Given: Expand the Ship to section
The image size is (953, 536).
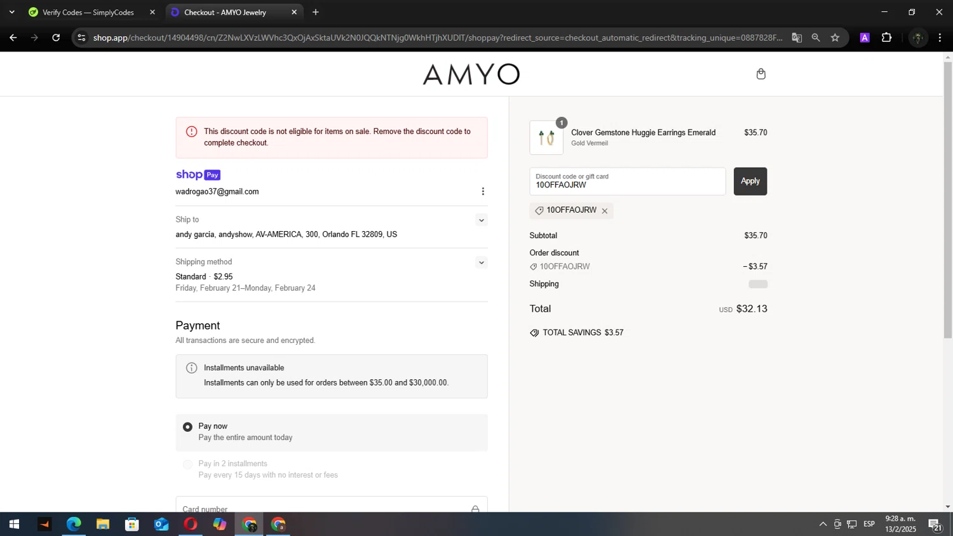Looking at the screenshot, I should click(481, 220).
